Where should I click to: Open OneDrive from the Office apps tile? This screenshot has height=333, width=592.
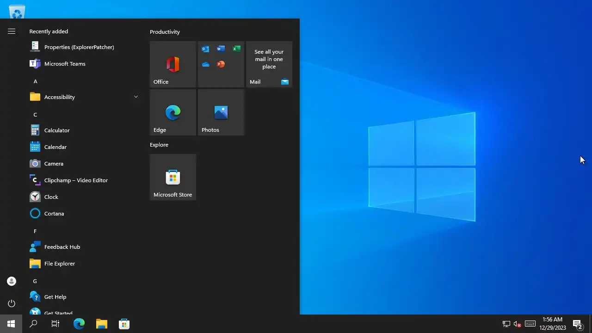[205, 64]
